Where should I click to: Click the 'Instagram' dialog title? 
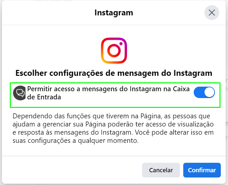point(114,13)
